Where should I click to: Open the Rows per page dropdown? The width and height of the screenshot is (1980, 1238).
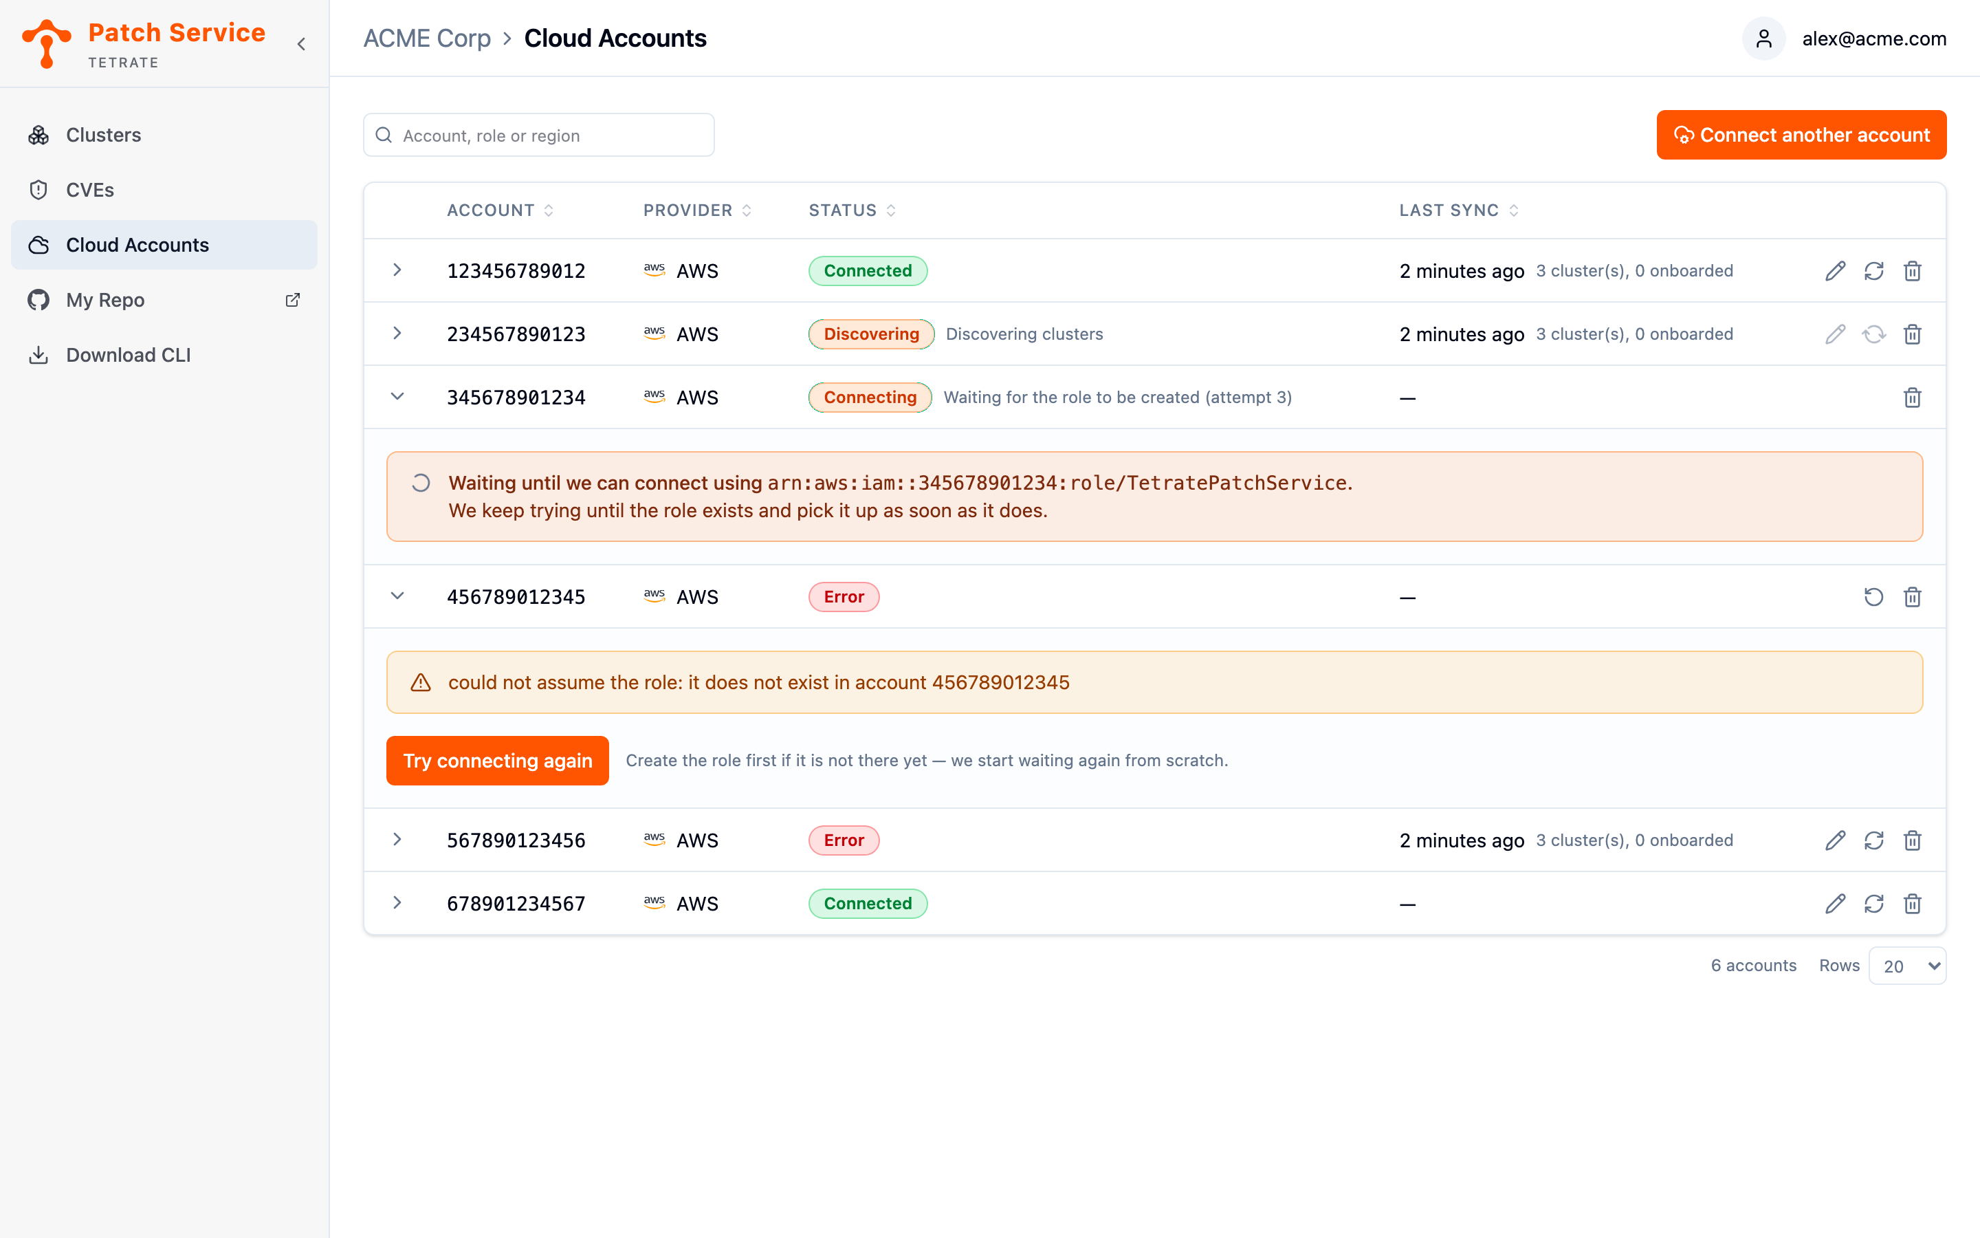[1907, 966]
